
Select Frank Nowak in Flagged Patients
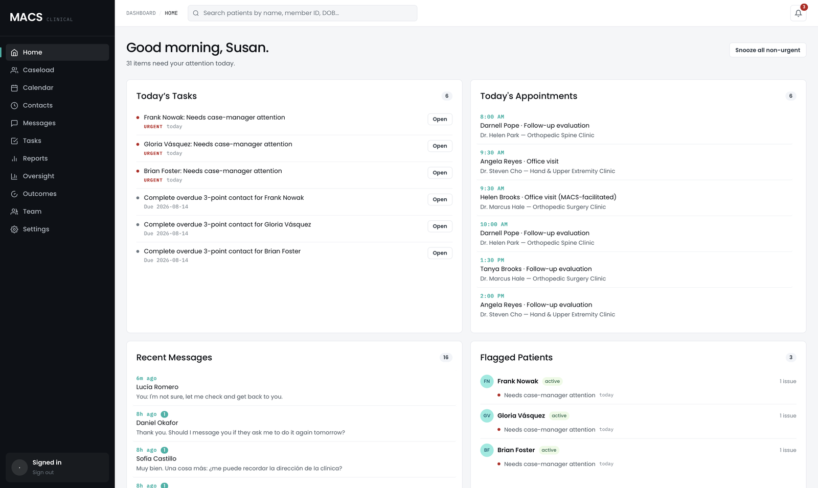point(517,381)
